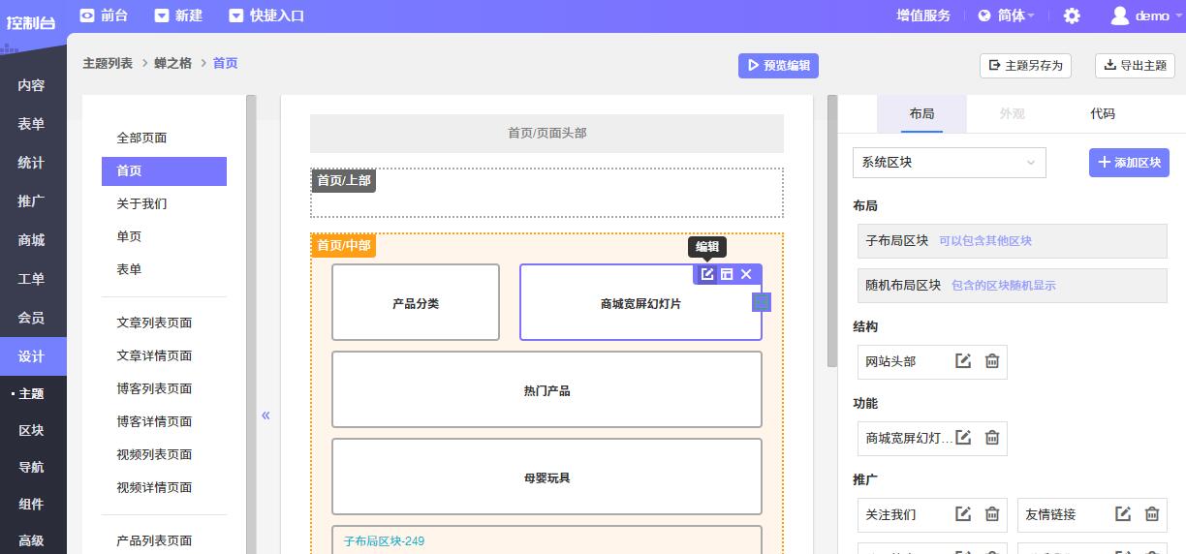
Task: Select 关于我们 in page list
Action: [x=141, y=203]
